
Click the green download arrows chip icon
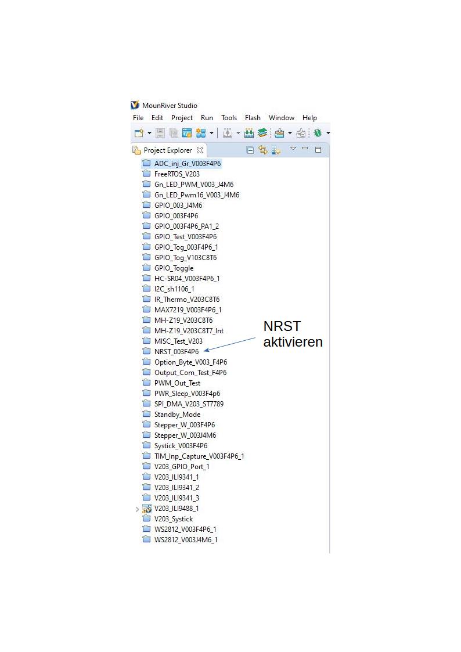point(249,133)
